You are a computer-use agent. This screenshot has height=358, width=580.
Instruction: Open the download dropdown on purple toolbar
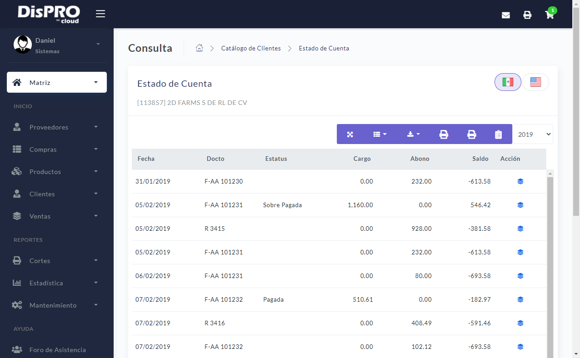[x=412, y=134]
